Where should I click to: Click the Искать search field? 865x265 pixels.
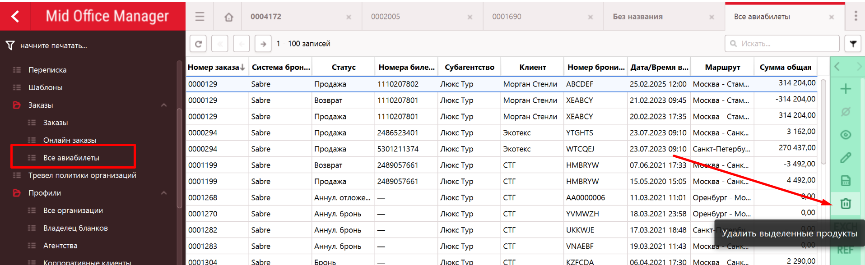click(786, 44)
